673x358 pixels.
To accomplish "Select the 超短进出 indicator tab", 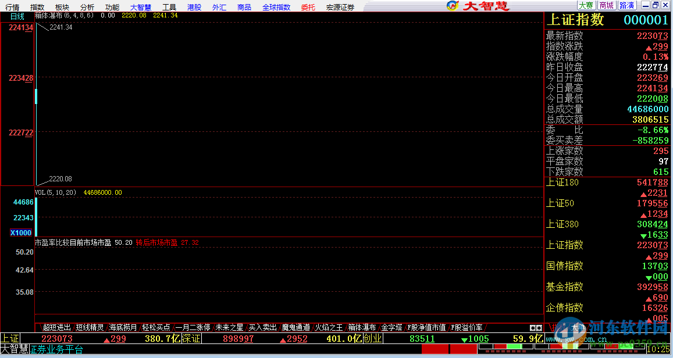I will [56, 327].
